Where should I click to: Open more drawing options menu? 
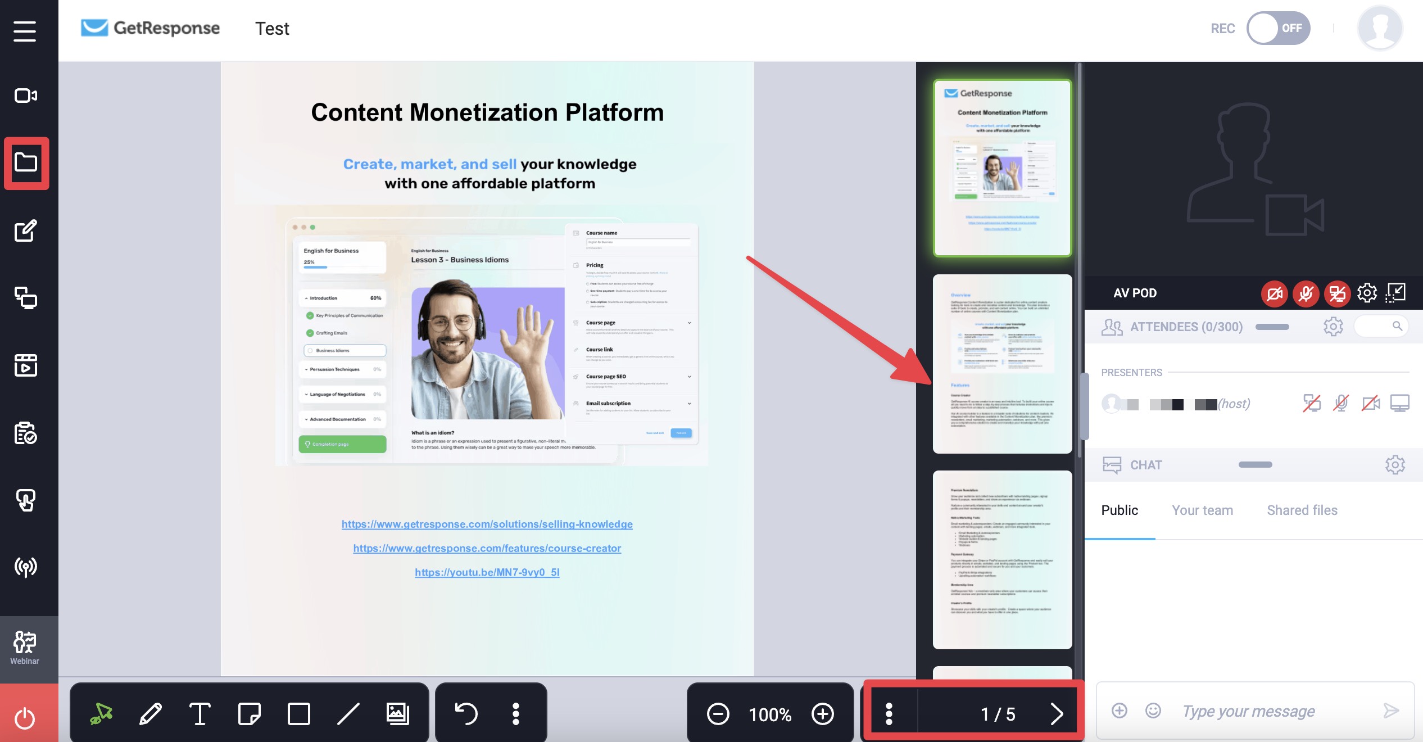click(x=516, y=714)
